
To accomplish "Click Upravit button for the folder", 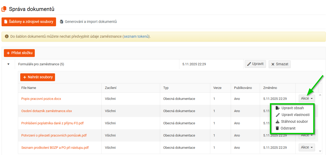I will (255, 64).
